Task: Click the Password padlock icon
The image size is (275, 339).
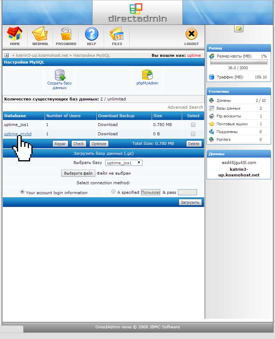Action: pos(66,34)
